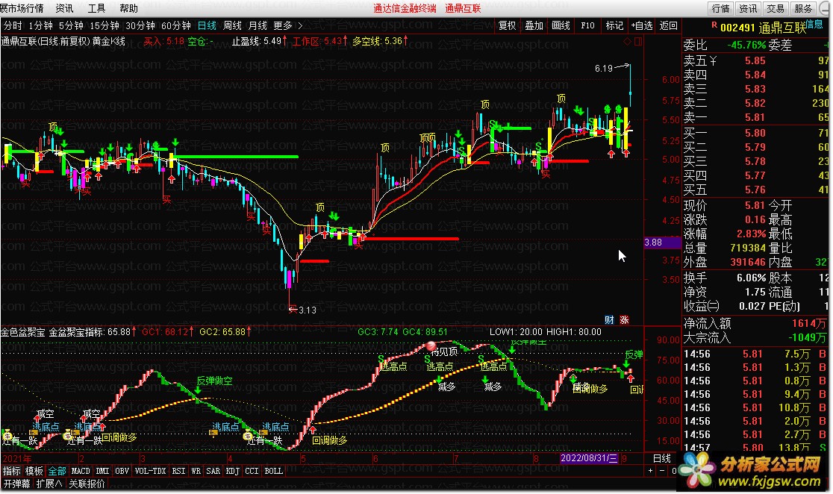Open the 工具 menu
833x494 pixels.
(96, 8)
